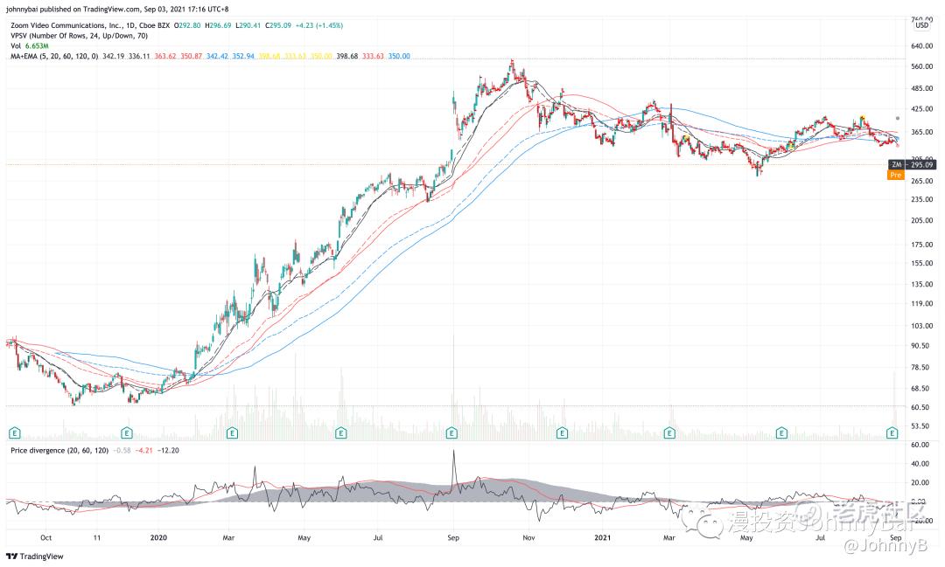Select the Price divergence (20, 60, 120) legend
945x567 pixels.
point(59,450)
